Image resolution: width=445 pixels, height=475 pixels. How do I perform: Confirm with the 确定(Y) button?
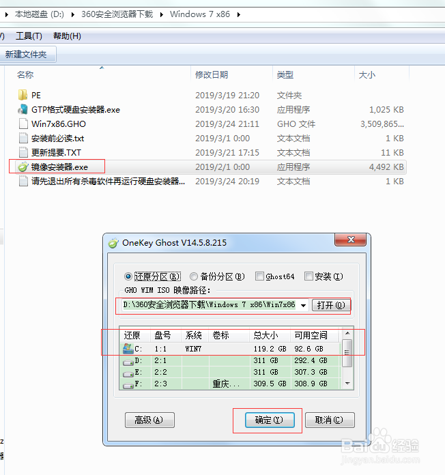tap(270, 420)
